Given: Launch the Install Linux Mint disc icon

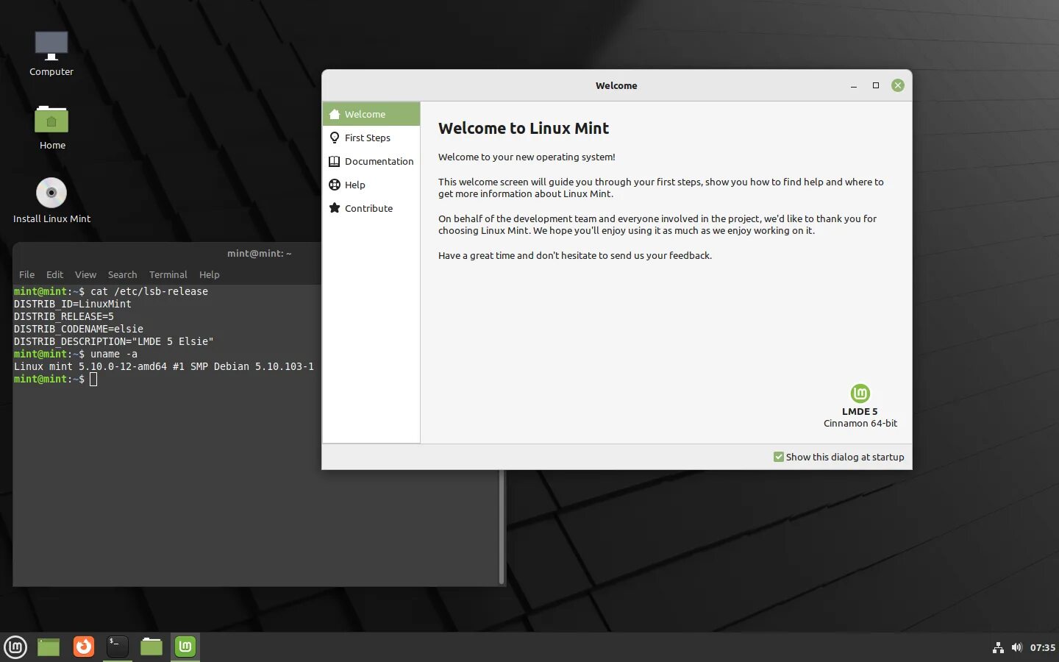Looking at the screenshot, I should (x=51, y=200).
